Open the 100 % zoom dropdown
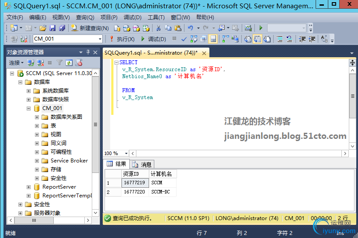The height and width of the screenshot is (238, 358). 126,153
